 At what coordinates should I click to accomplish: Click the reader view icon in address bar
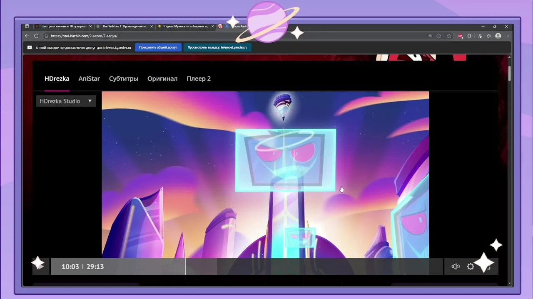pyautogui.click(x=438, y=36)
